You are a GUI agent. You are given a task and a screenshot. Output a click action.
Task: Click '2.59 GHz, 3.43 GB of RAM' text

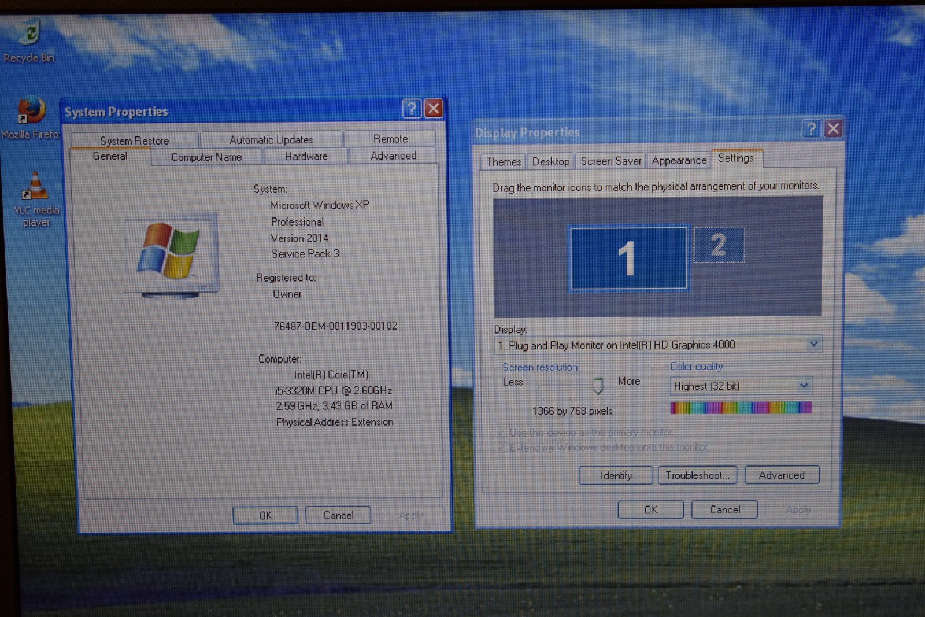click(x=334, y=406)
